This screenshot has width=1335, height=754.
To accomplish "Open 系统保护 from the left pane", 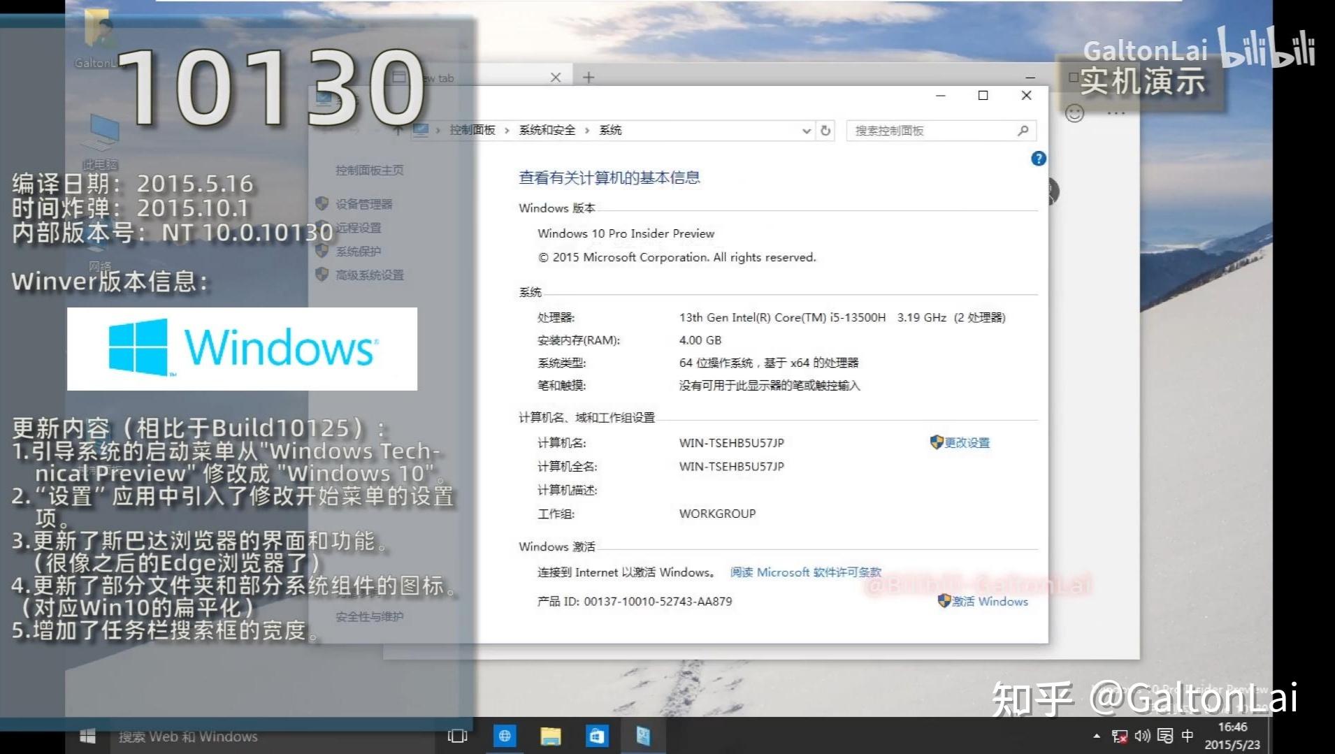I will (359, 252).
